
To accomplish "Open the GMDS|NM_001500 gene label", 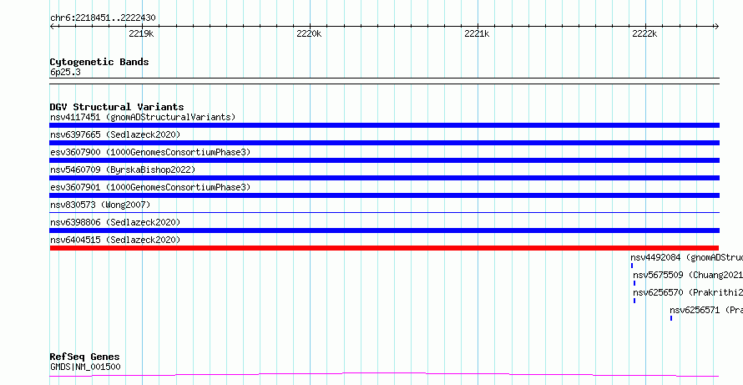I will (x=85, y=367).
